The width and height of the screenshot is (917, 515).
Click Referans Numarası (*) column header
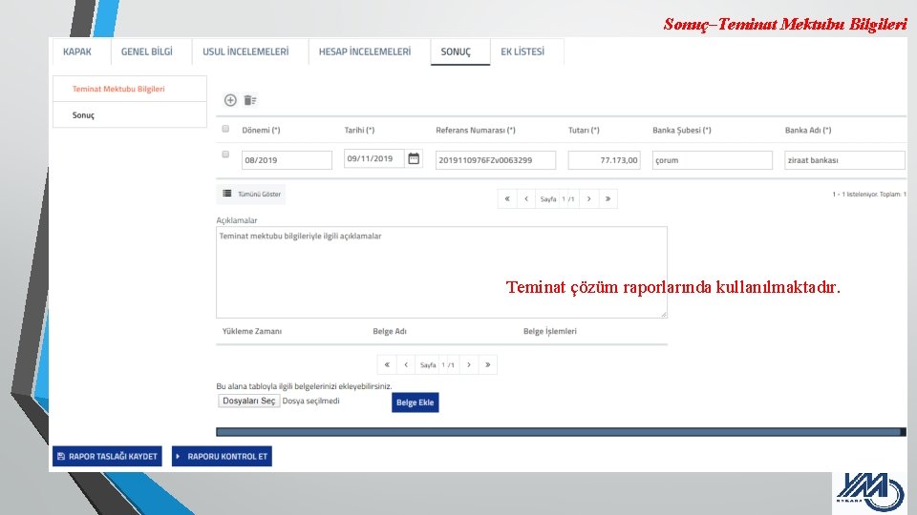click(x=476, y=131)
